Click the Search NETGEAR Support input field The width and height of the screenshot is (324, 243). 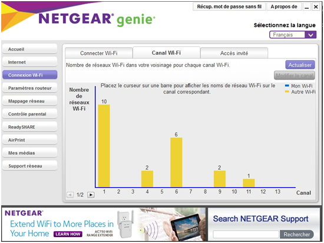(x=246, y=234)
